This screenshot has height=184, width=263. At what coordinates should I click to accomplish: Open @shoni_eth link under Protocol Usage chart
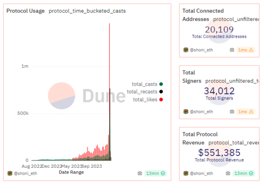25,174
